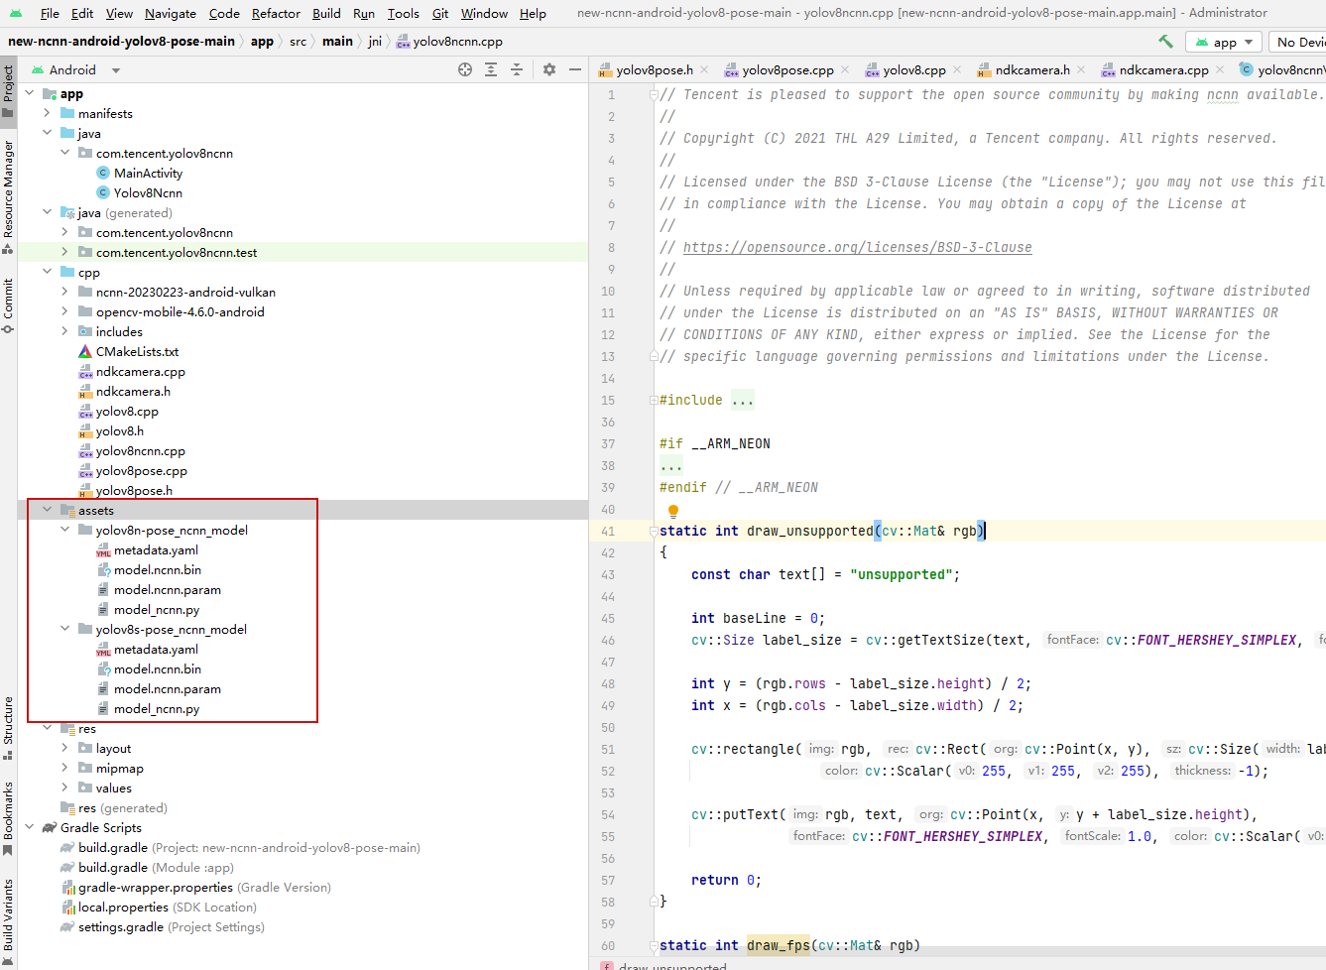Open the Bookmarks sidebar tab
This screenshot has height=970, width=1326.
8,818
